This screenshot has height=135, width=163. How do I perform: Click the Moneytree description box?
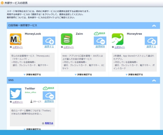pyautogui.click(x=134, y=62)
